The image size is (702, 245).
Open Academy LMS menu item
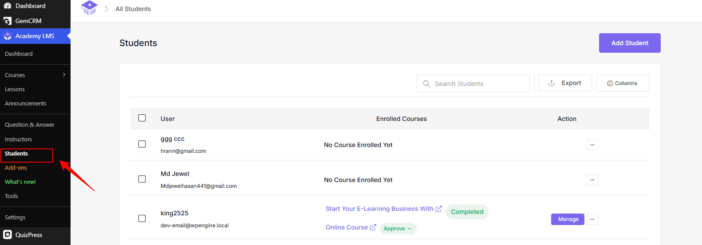coord(35,36)
